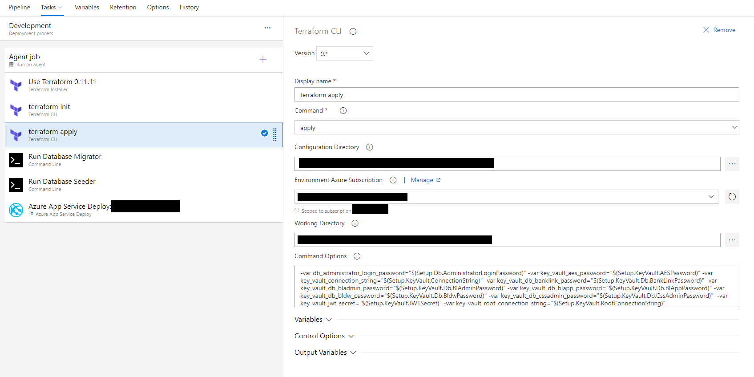This screenshot has height=377, width=754.
Task: Show Configuration Directory info tooltip
Action: click(x=369, y=147)
